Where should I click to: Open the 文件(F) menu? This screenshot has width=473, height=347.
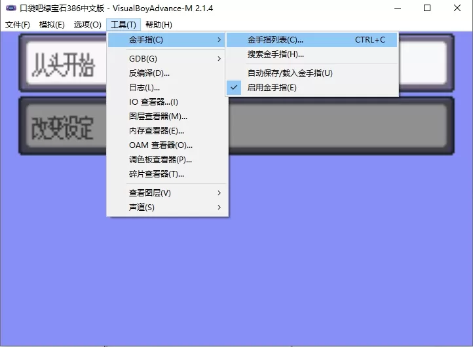[18, 25]
